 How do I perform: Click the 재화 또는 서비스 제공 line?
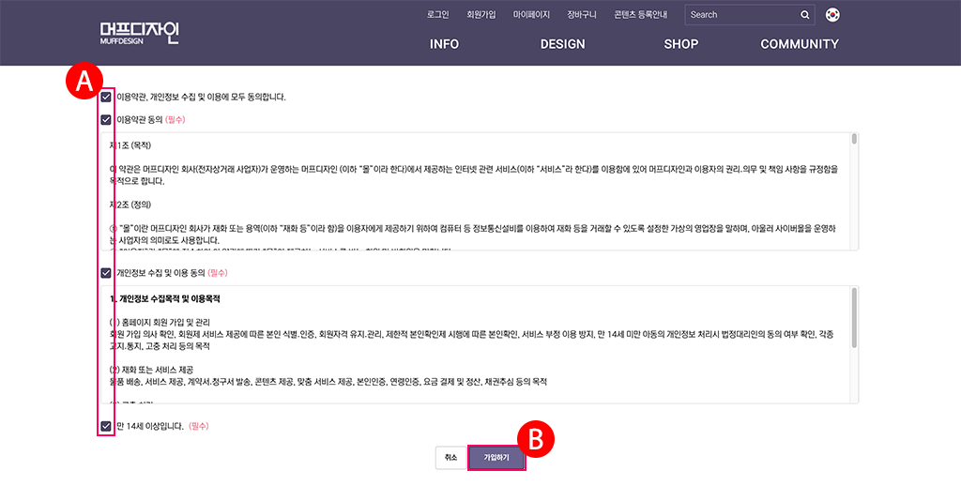151,370
